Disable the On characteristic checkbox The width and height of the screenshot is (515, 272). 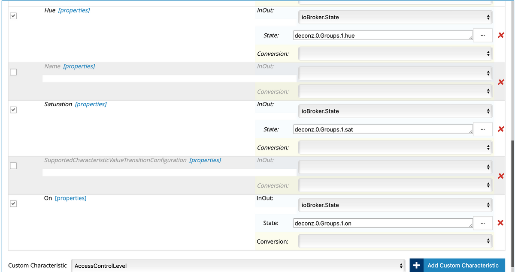[x=13, y=204]
